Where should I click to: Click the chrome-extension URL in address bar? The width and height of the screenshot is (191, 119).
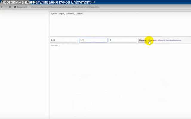(x=65, y=7)
